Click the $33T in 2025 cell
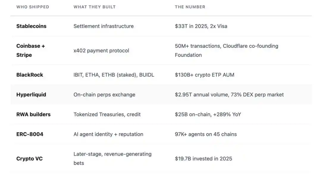This screenshot has width=321, height=178. coord(201,26)
